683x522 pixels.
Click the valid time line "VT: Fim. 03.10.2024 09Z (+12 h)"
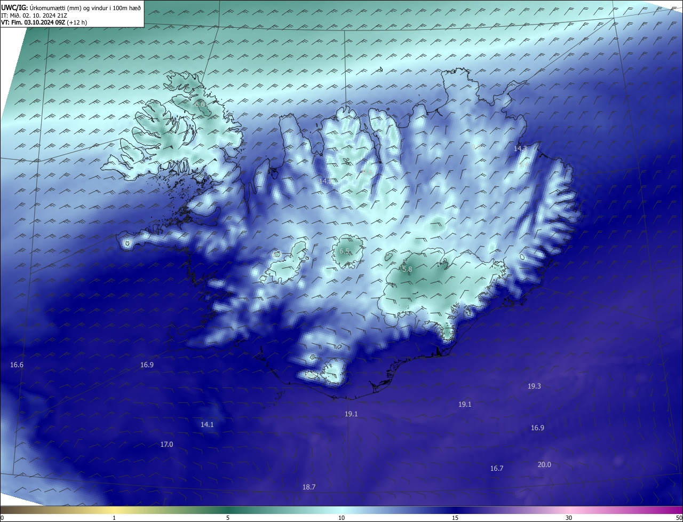44,22
